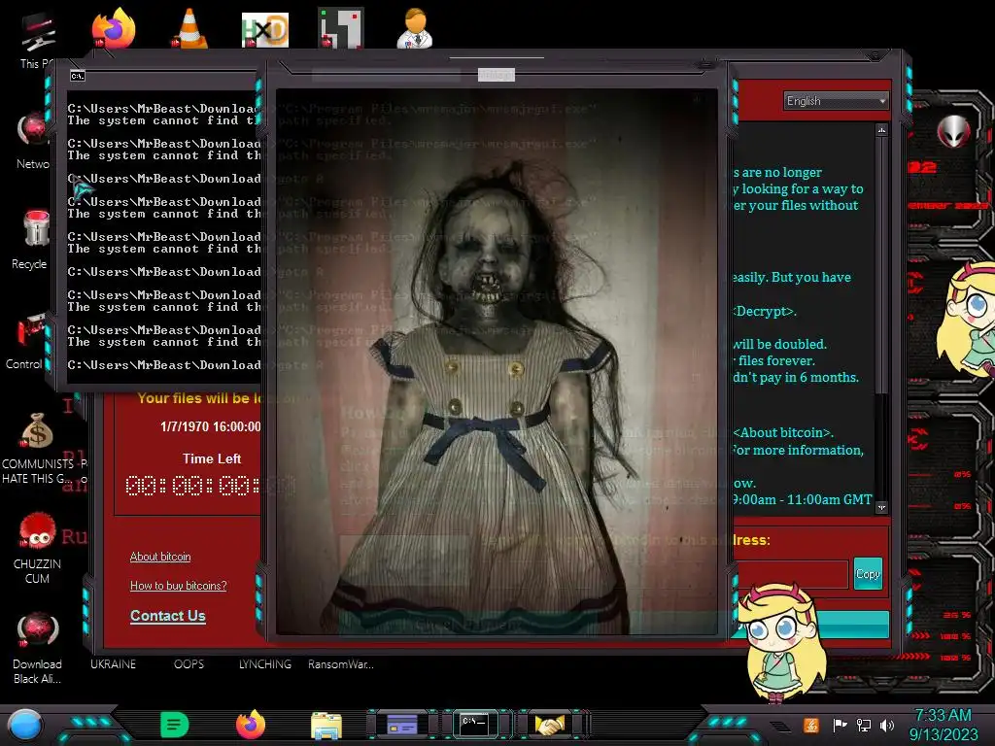Open the Network desktop icon
995x746 pixels.
tap(33, 130)
